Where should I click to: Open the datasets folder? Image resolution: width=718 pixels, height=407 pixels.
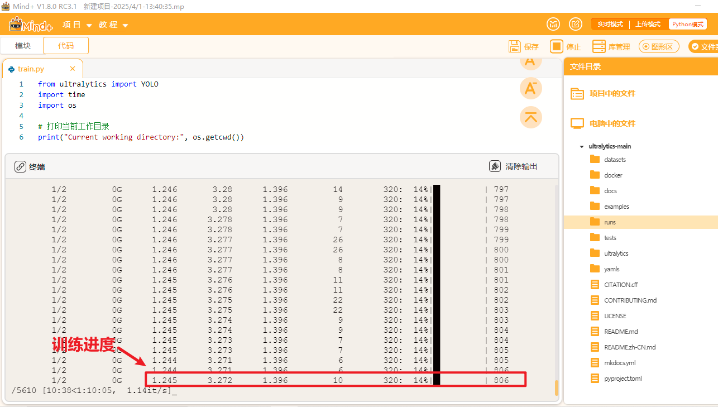point(608,160)
